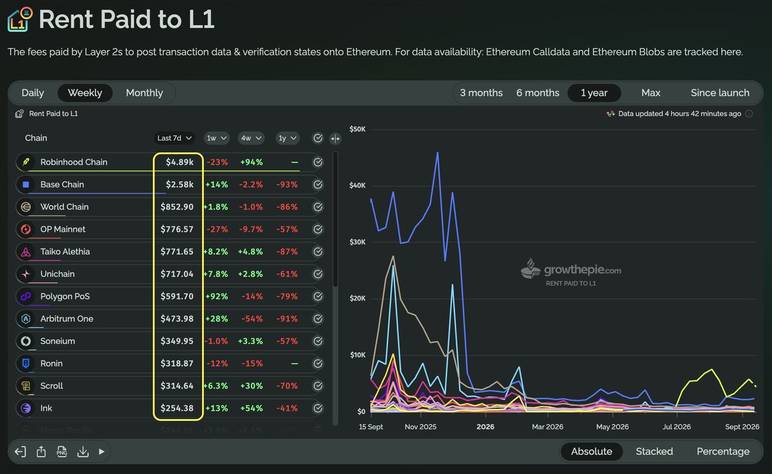
Task: Click the Taiko Alethia row name
Action: pos(65,252)
